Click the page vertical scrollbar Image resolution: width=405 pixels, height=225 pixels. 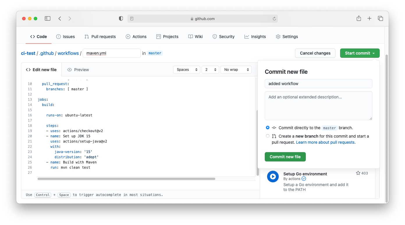387,129
